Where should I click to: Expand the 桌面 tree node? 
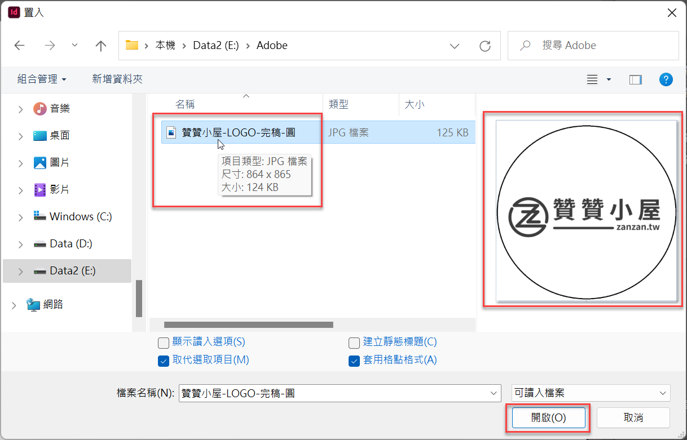(x=21, y=136)
